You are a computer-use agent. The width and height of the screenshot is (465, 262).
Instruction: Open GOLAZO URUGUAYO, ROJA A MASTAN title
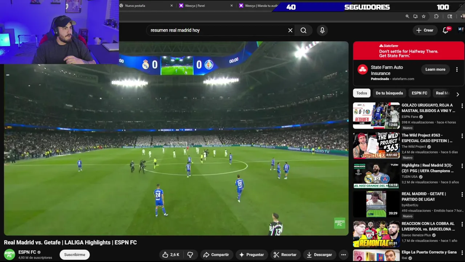point(428,108)
